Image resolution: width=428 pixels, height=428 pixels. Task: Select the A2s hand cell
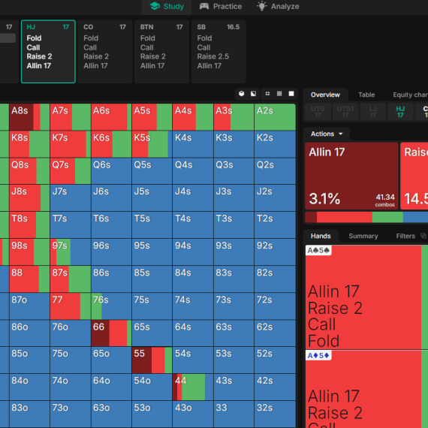(x=275, y=117)
